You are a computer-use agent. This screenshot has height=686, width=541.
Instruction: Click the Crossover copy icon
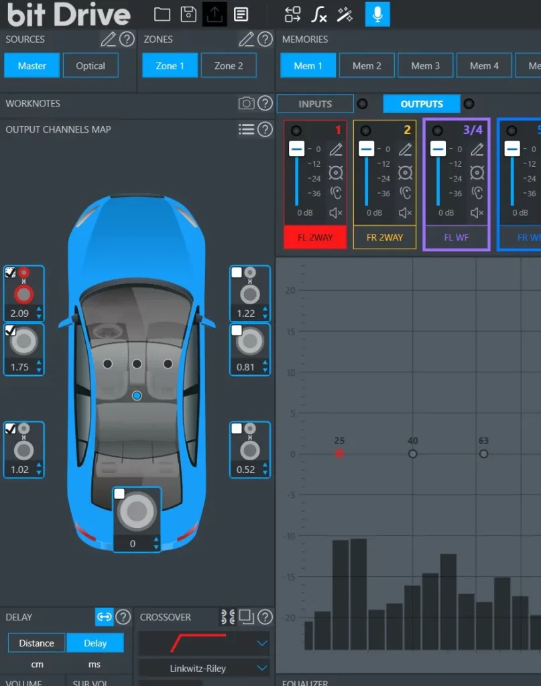click(247, 617)
